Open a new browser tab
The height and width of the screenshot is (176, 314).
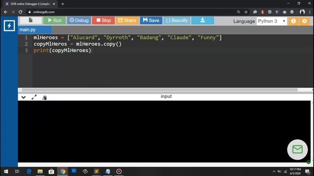coord(62,4)
